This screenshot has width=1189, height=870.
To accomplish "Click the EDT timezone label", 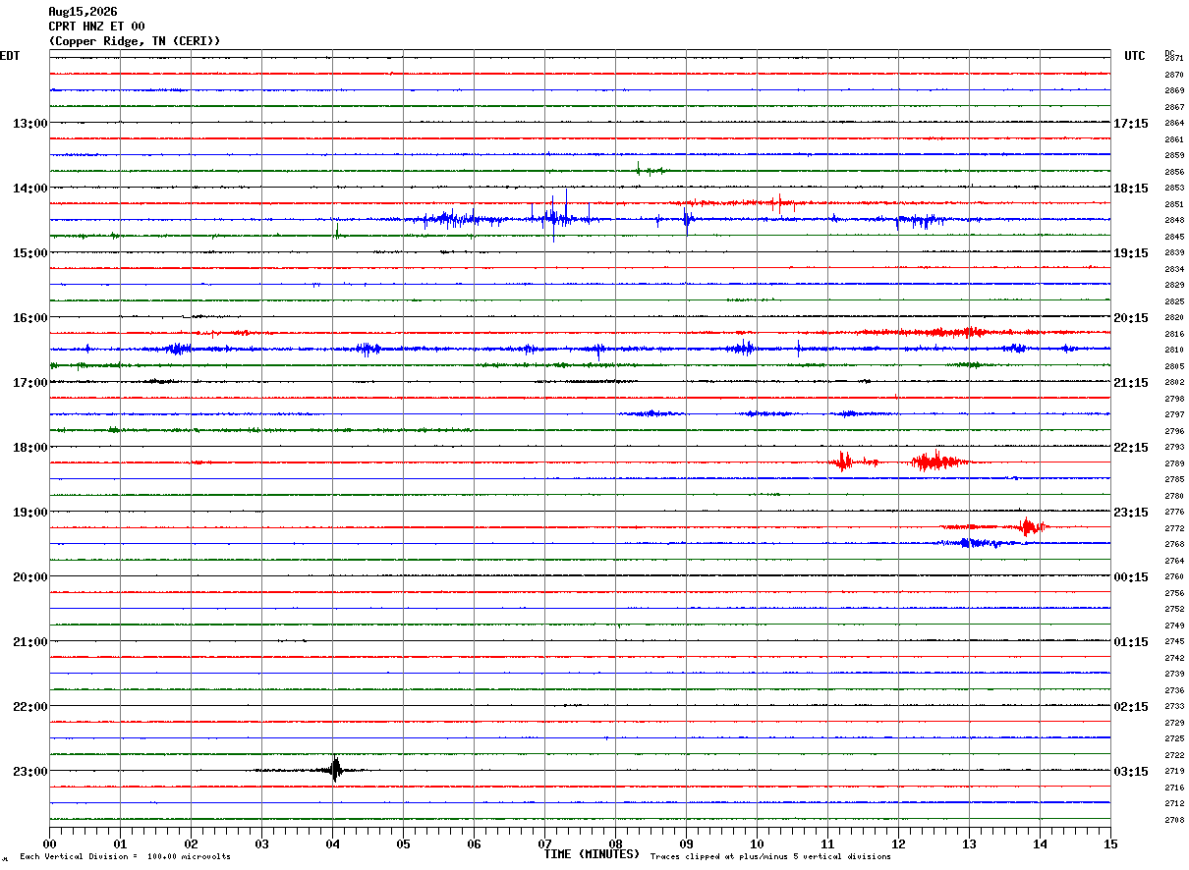I will point(9,56).
